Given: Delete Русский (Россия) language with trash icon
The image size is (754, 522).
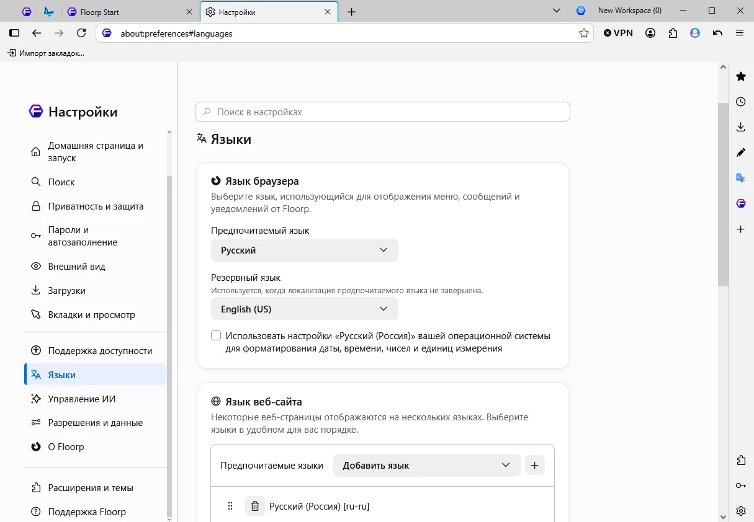Looking at the screenshot, I should (x=254, y=507).
